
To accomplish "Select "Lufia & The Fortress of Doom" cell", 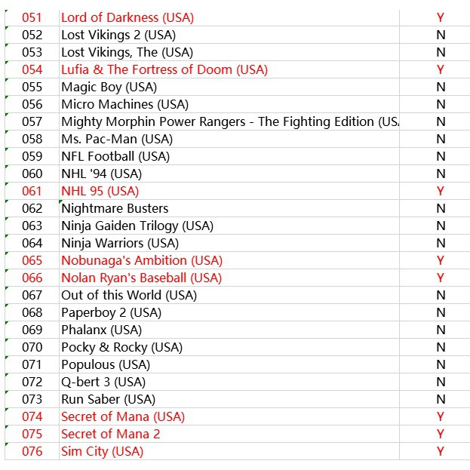I will click(164, 69).
